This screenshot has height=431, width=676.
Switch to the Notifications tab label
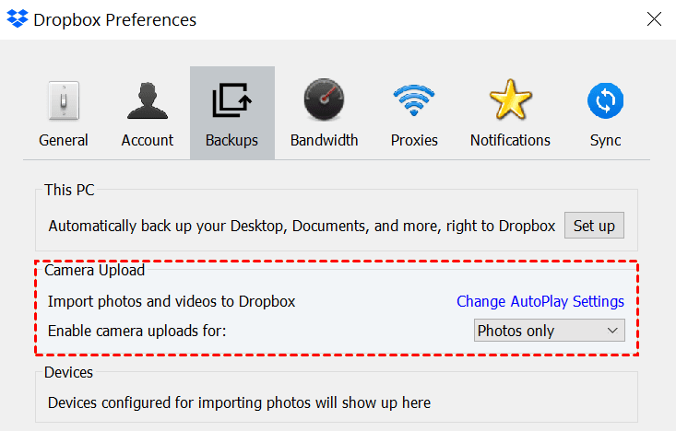(x=510, y=140)
